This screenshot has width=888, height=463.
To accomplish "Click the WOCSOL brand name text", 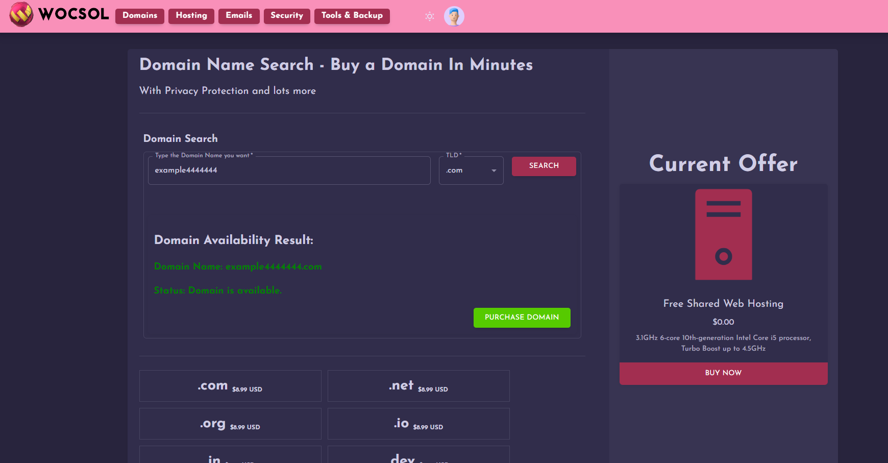I will pyautogui.click(x=74, y=14).
